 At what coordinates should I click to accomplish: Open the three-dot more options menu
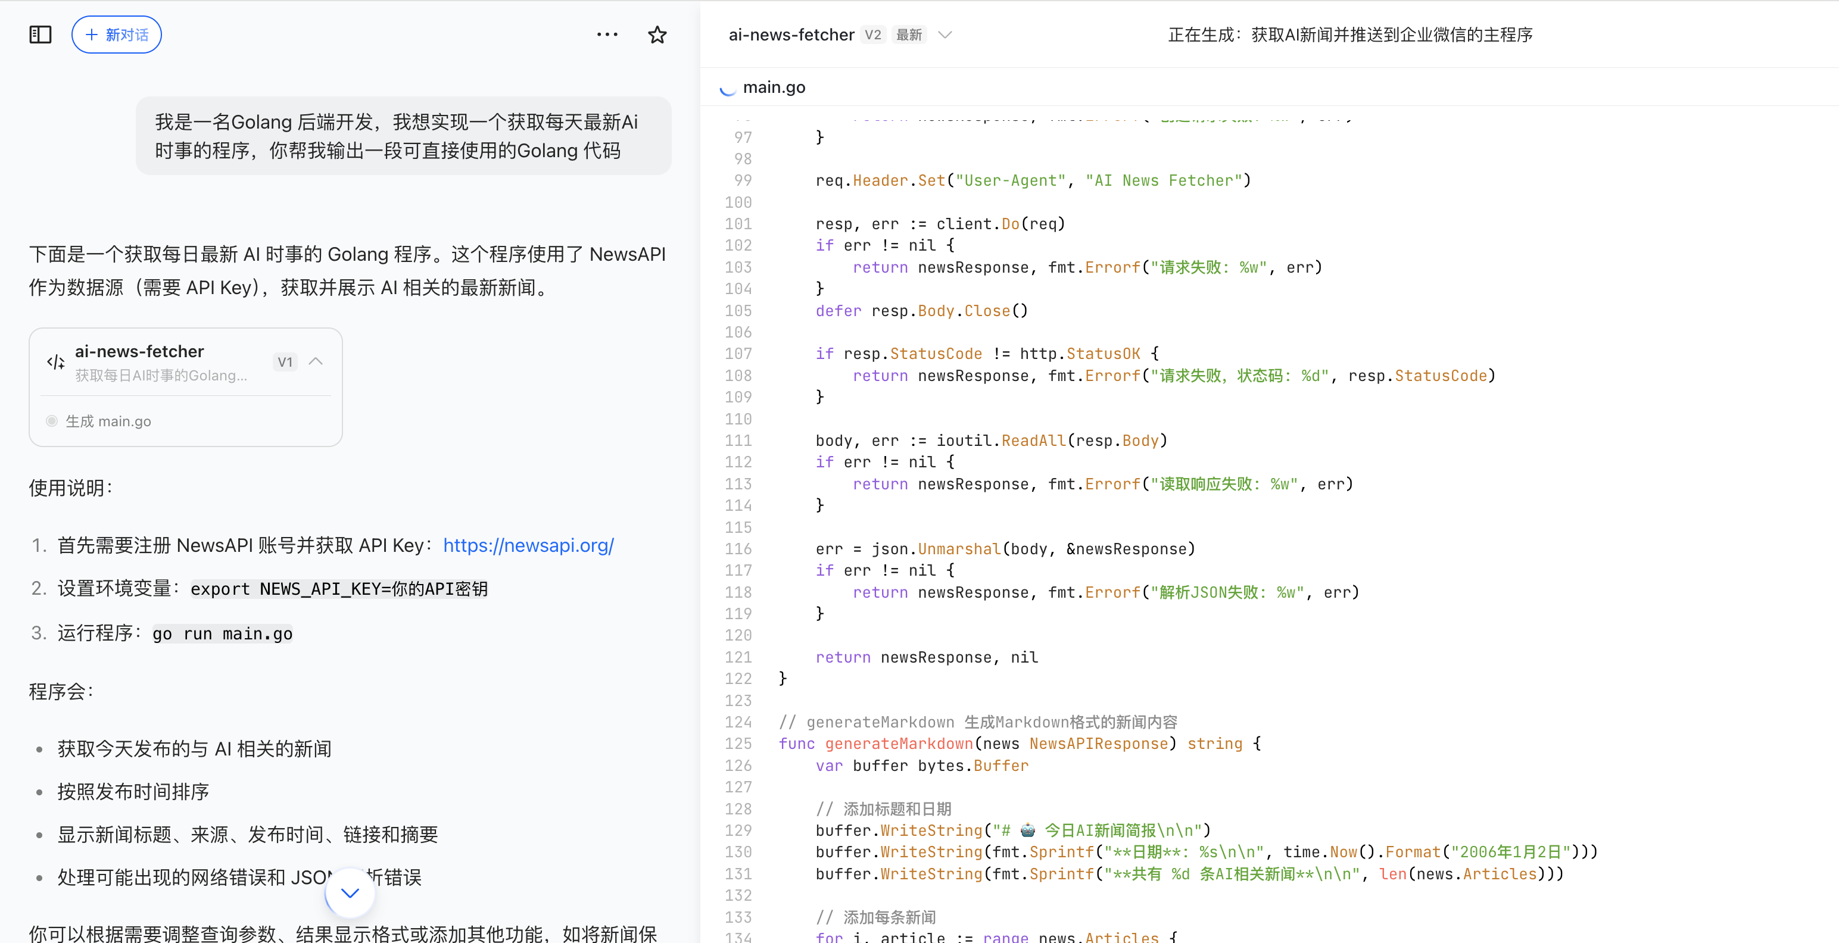pos(607,35)
